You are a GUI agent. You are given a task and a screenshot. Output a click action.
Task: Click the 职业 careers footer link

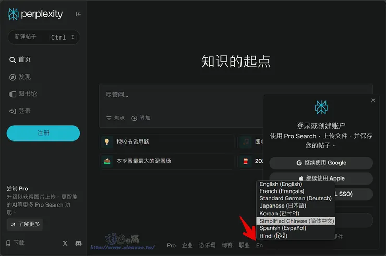(245, 245)
